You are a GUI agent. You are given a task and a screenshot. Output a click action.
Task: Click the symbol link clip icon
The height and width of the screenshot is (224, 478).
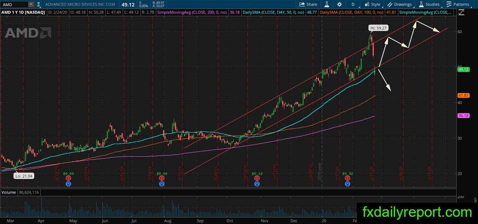tap(38, 4)
